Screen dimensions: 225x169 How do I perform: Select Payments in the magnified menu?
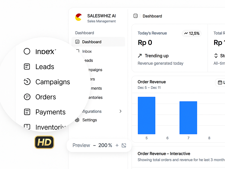coord(51,112)
